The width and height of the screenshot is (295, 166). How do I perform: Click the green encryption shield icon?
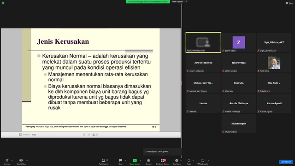pos(3,3)
